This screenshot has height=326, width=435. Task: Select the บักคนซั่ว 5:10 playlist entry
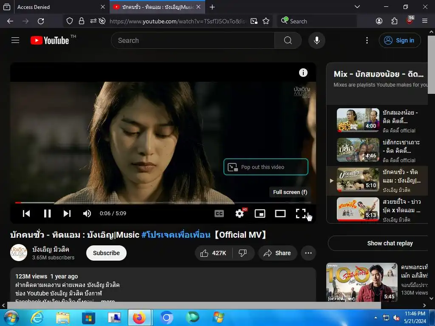click(377, 181)
